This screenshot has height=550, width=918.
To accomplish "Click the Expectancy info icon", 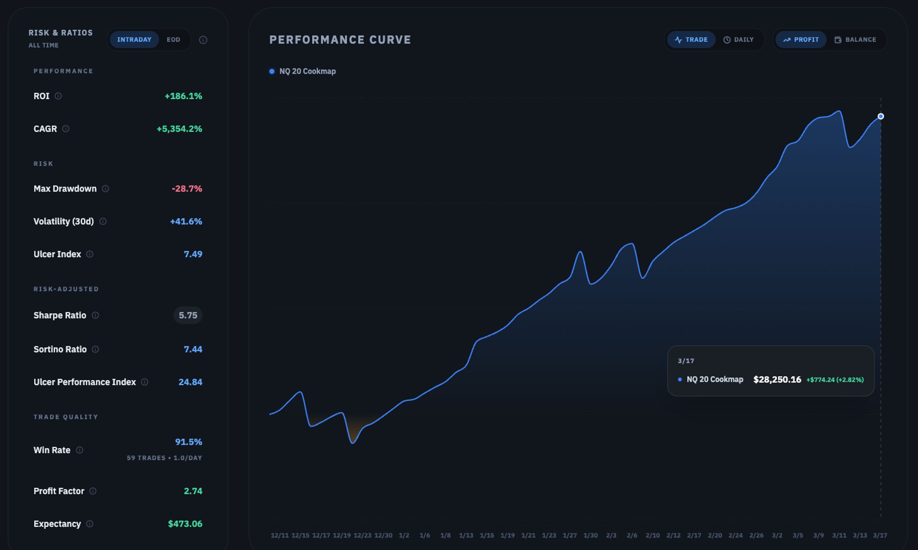I will (90, 524).
